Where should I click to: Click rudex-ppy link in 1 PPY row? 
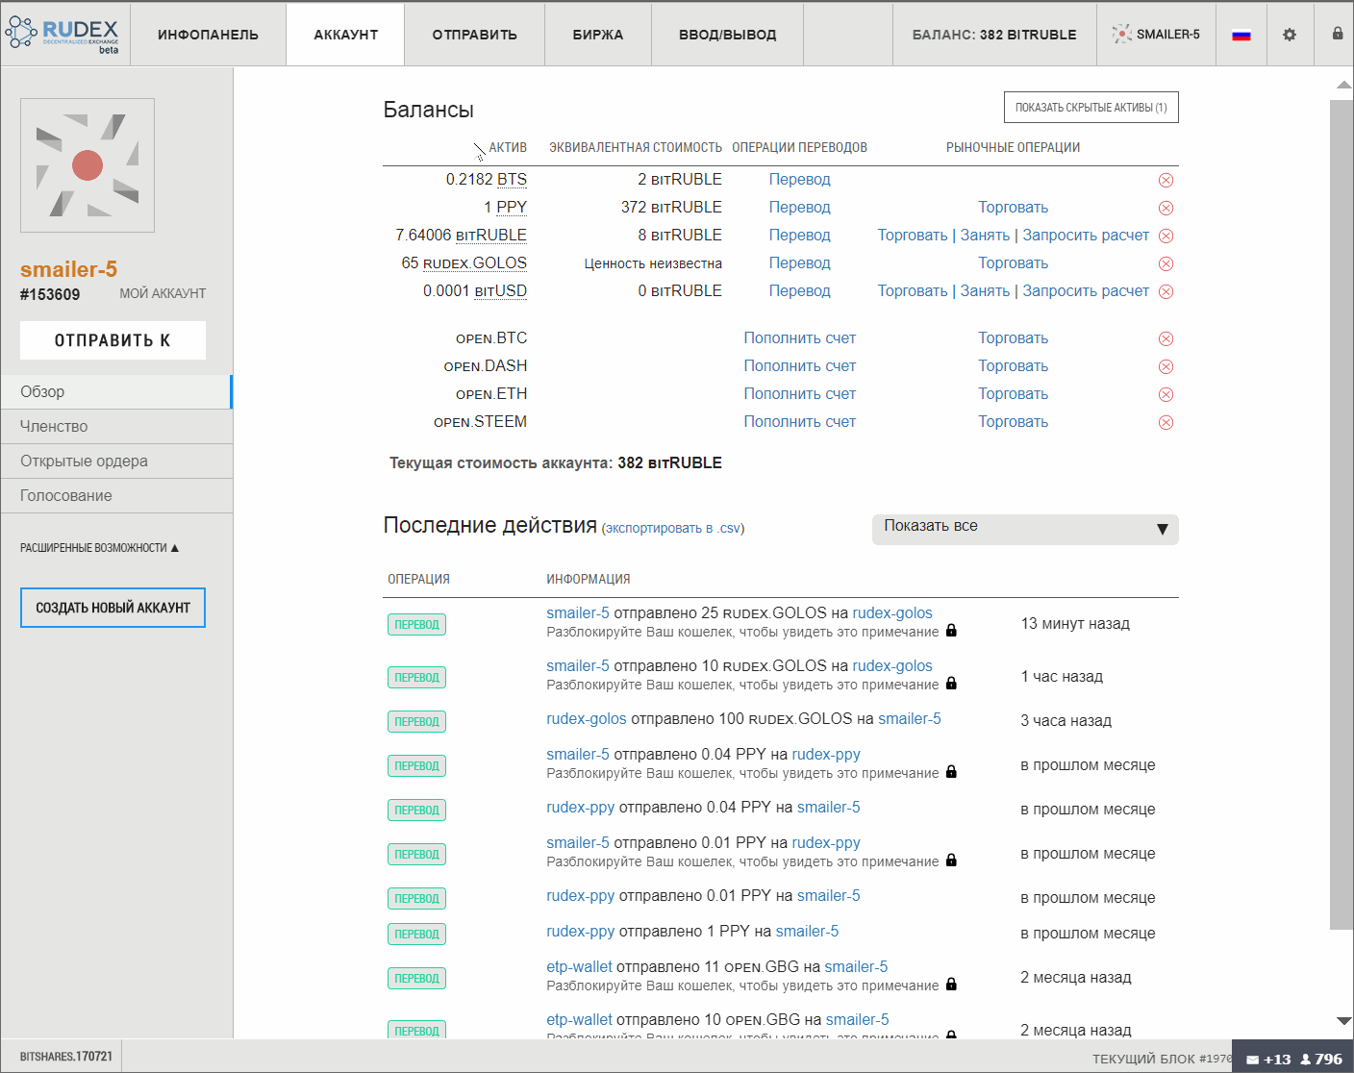pyautogui.click(x=580, y=932)
